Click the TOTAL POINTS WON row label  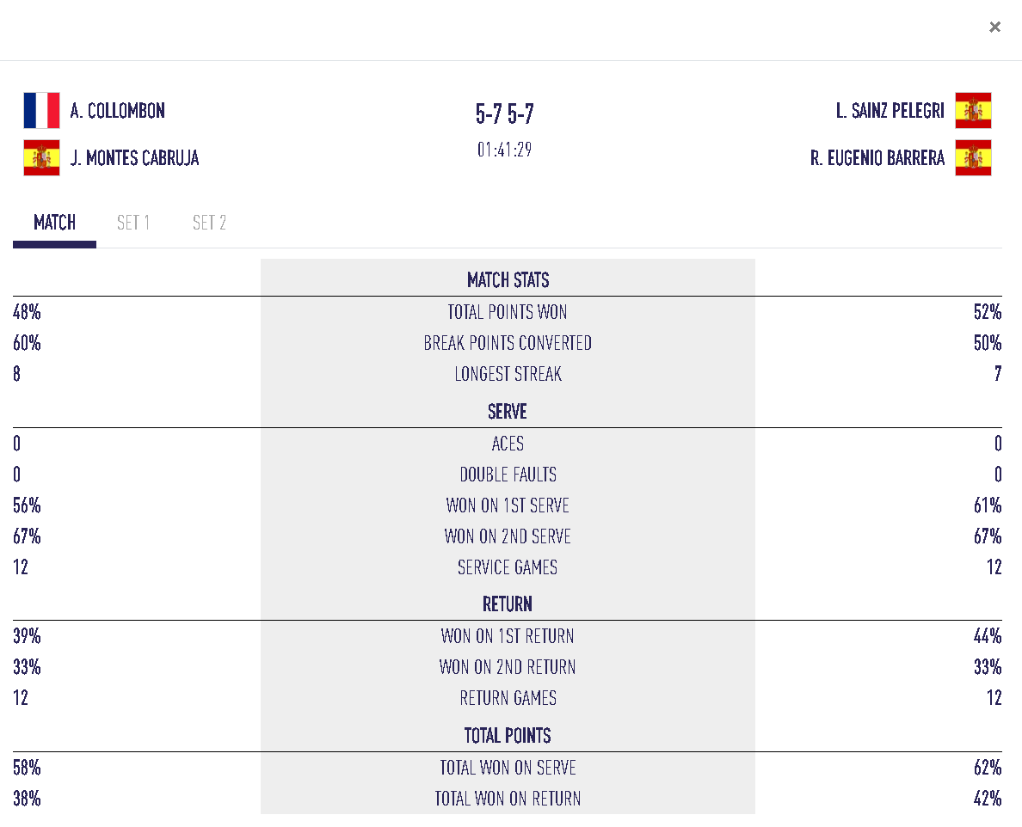coord(508,312)
